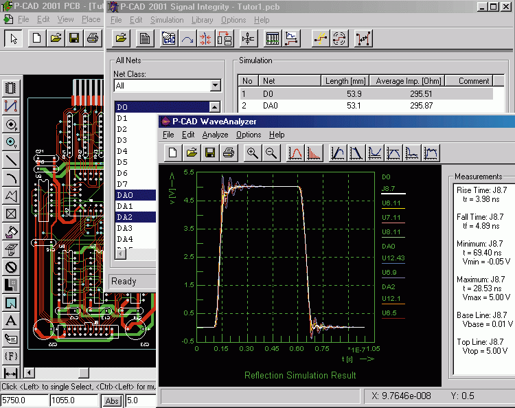Print icon in WaveAnalyzer toolbar
This screenshot has width=515, height=408.
click(x=229, y=153)
